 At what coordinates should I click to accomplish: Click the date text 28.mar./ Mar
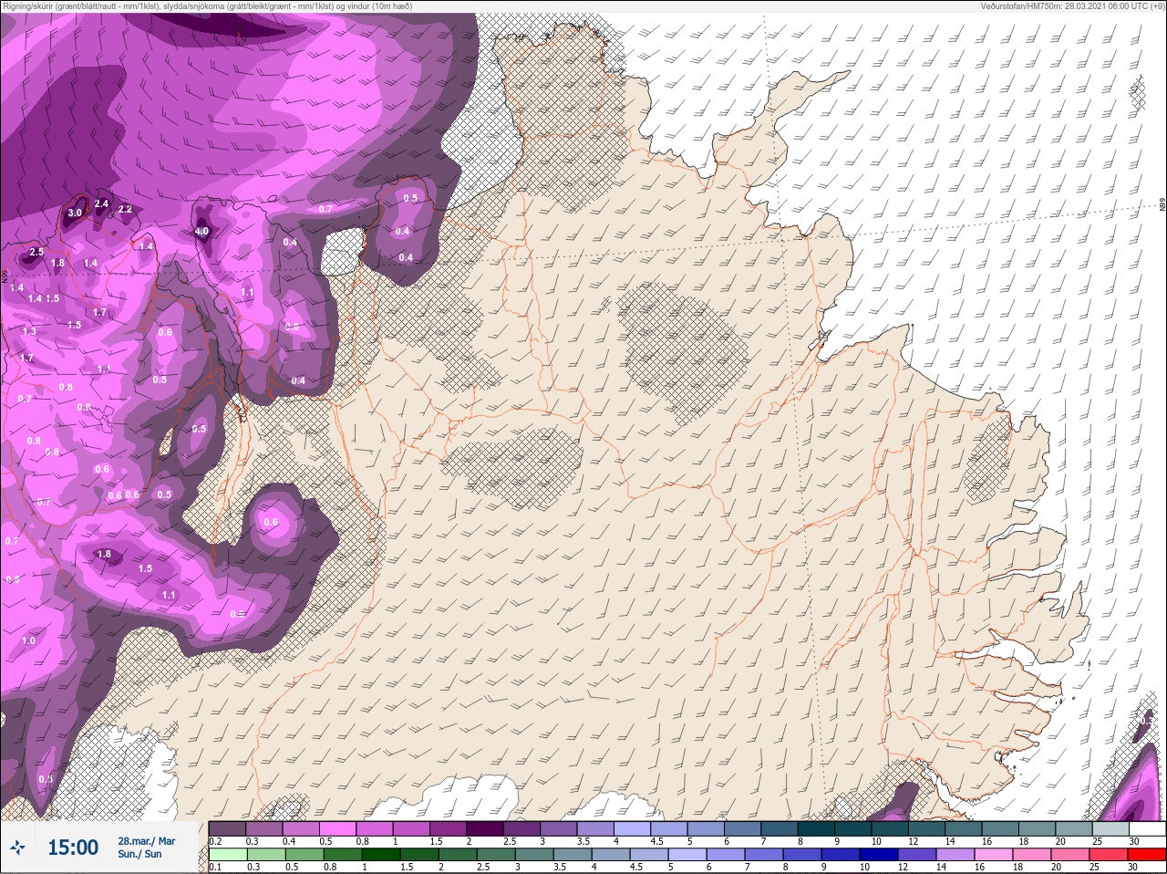[x=146, y=841]
